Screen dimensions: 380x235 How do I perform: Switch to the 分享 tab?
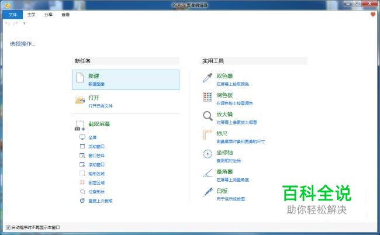tap(48, 15)
